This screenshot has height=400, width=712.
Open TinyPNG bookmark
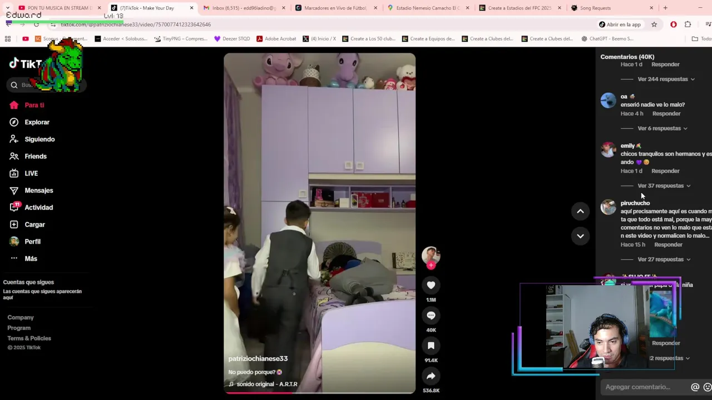[180, 39]
